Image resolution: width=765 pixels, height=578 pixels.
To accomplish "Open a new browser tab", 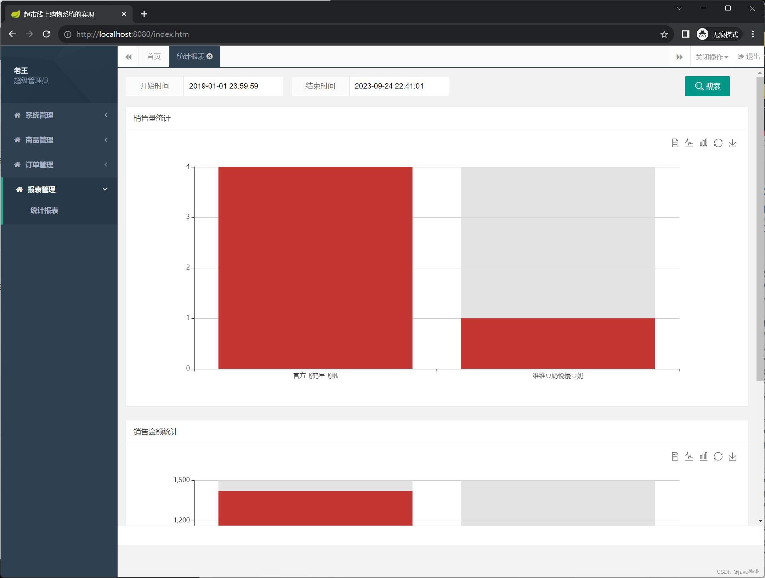I will point(144,14).
